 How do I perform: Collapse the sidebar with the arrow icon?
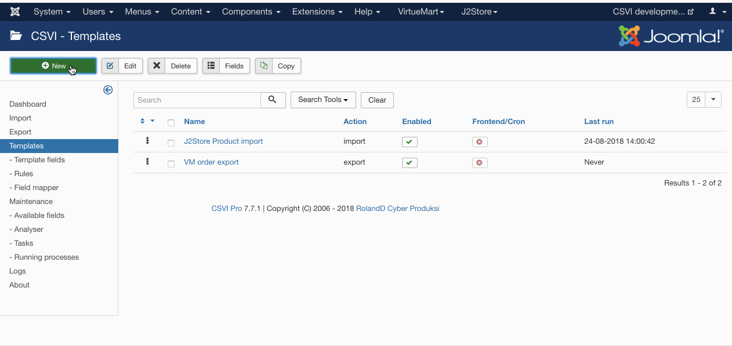coord(108,90)
